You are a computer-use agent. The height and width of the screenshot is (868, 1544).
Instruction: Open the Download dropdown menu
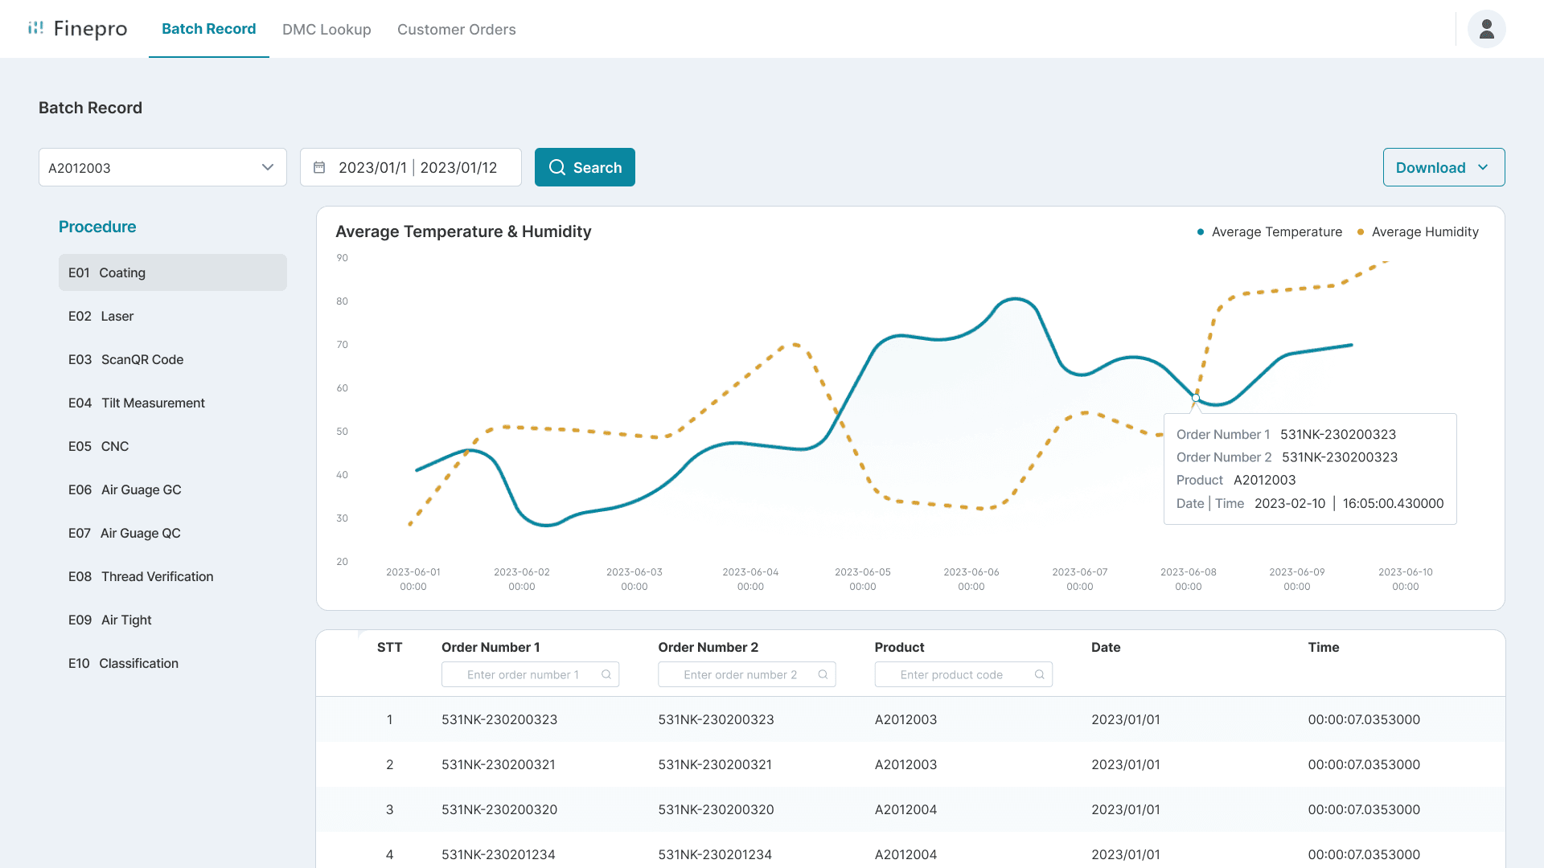1443,167
